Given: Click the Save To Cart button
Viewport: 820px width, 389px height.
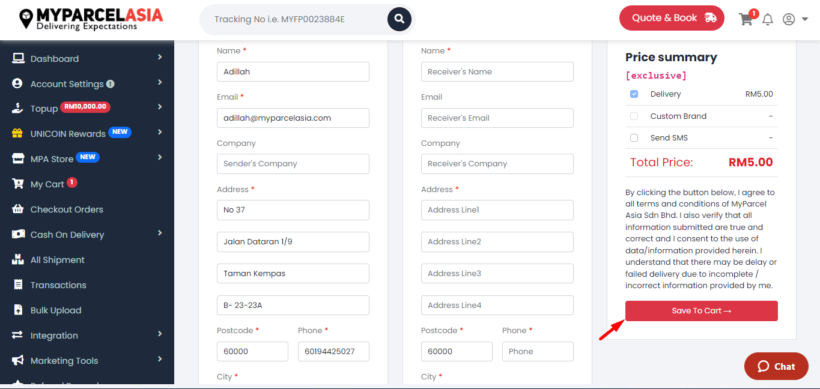Looking at the screenshot, I should point(701,311).
